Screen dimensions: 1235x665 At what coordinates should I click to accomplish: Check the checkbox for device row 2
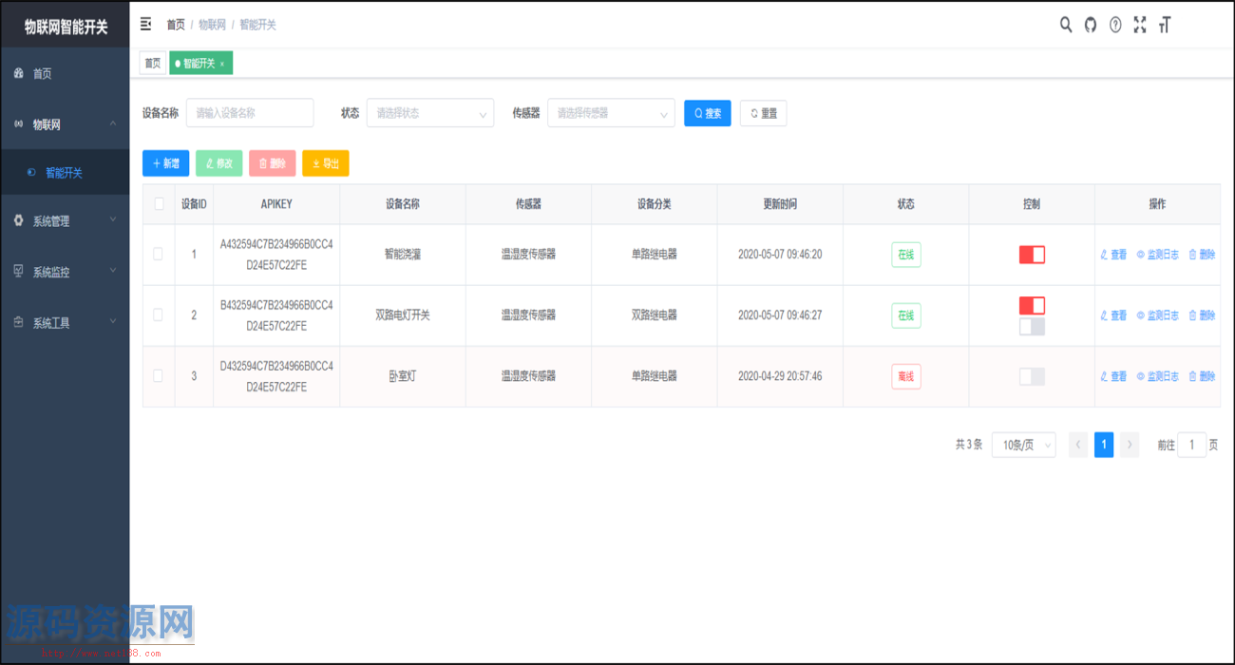point(158,314)
